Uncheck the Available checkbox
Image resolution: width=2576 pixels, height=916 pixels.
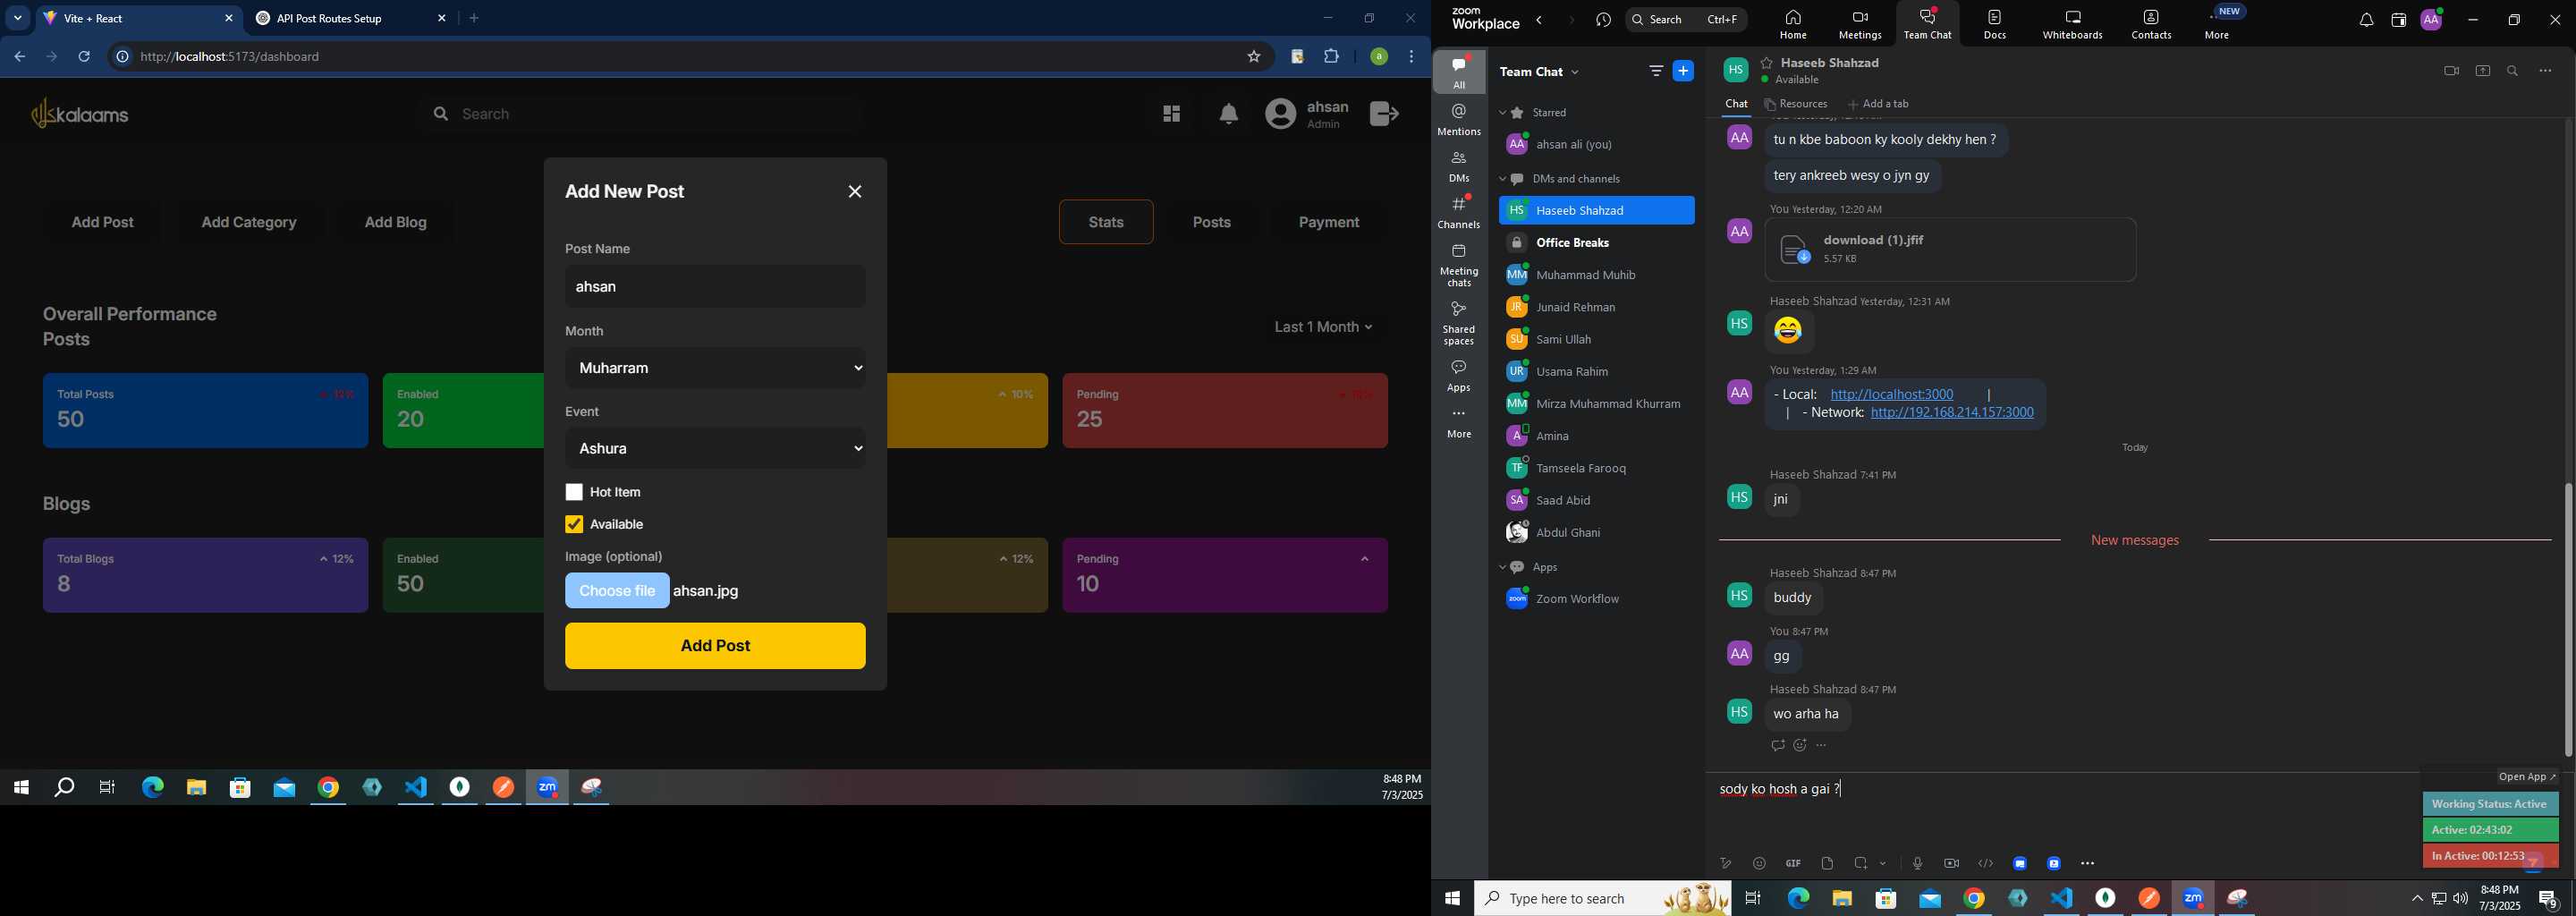[574, 524]
